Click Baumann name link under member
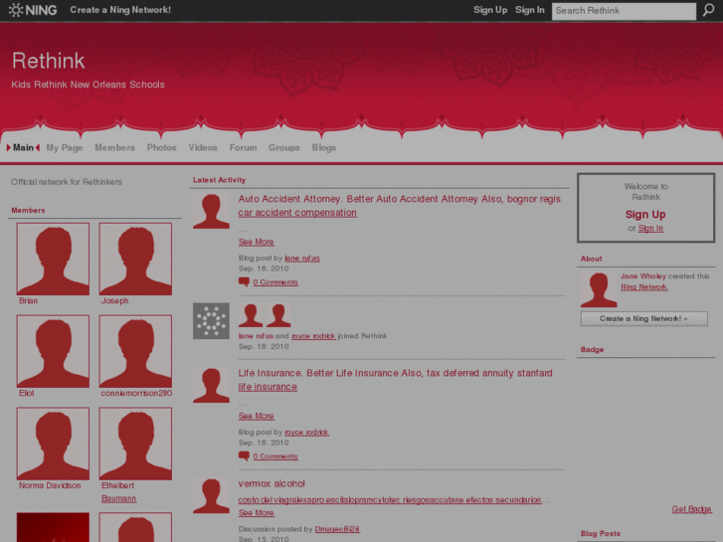 click(119, 498)
